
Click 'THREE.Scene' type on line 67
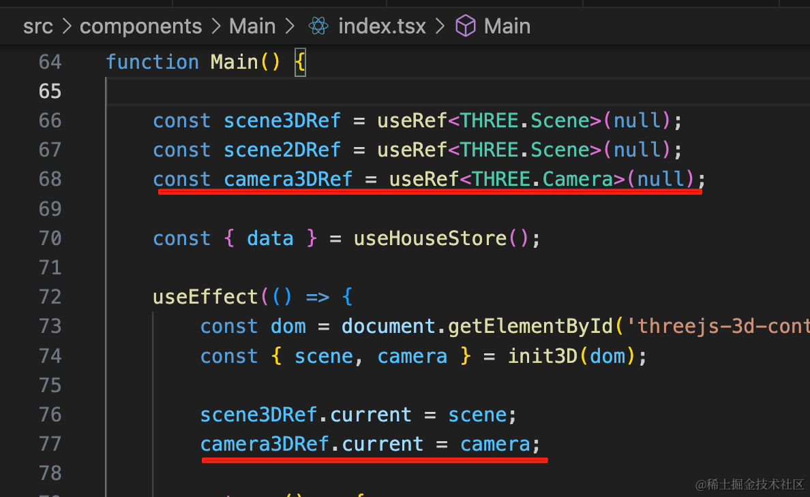coord(525,150)
